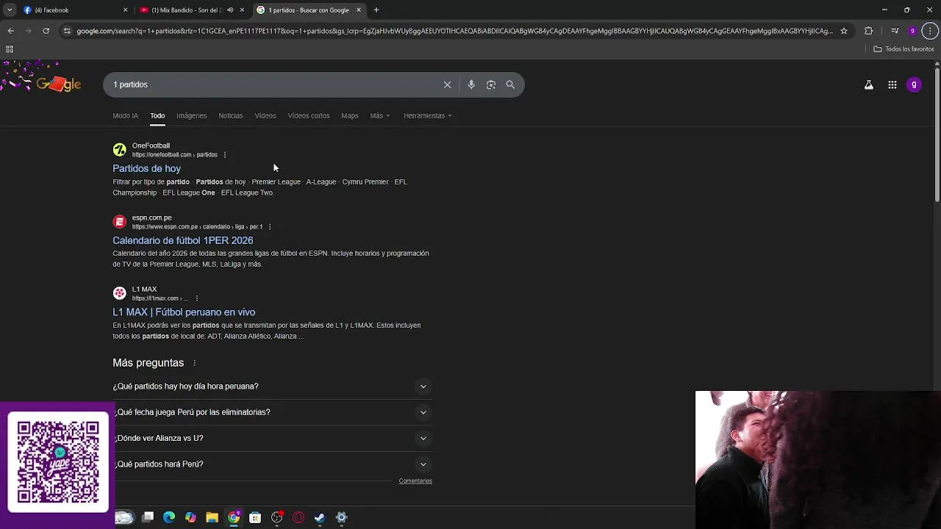Screen dimensions: 941x529
Task: Open File Explorer from the taskbar
Action: 212,517
